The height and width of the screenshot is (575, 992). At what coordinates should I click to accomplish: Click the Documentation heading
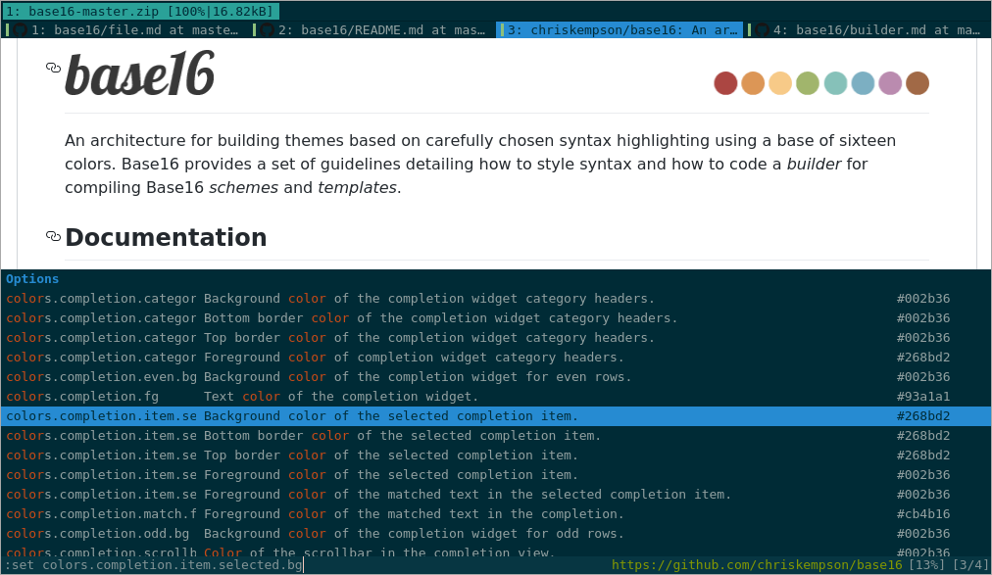click(x=166, y=238)
